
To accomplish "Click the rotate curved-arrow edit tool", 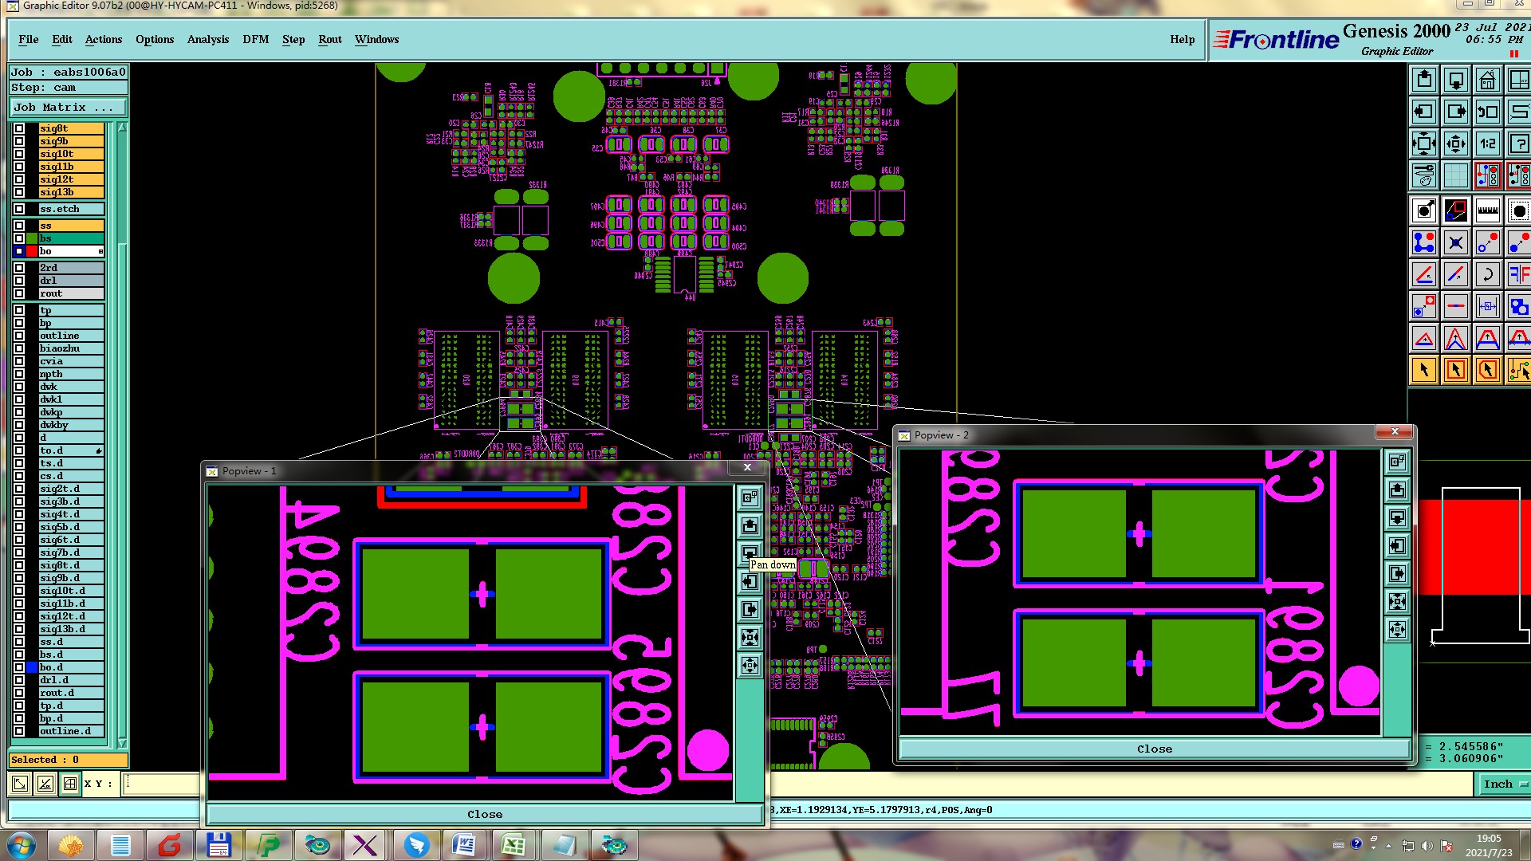I will click(1487, 274).
